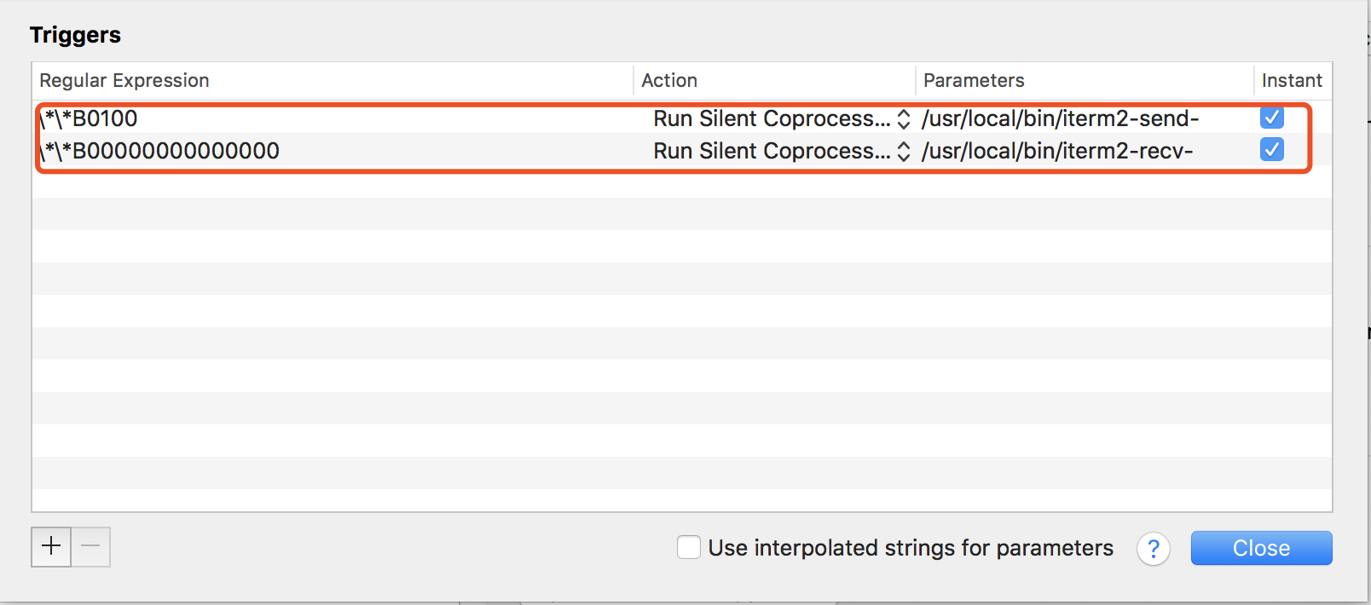Screen dimensions: 1371x605
Task: Click the iterm2-send parameters field
Action: click(x=1060, y=118)
